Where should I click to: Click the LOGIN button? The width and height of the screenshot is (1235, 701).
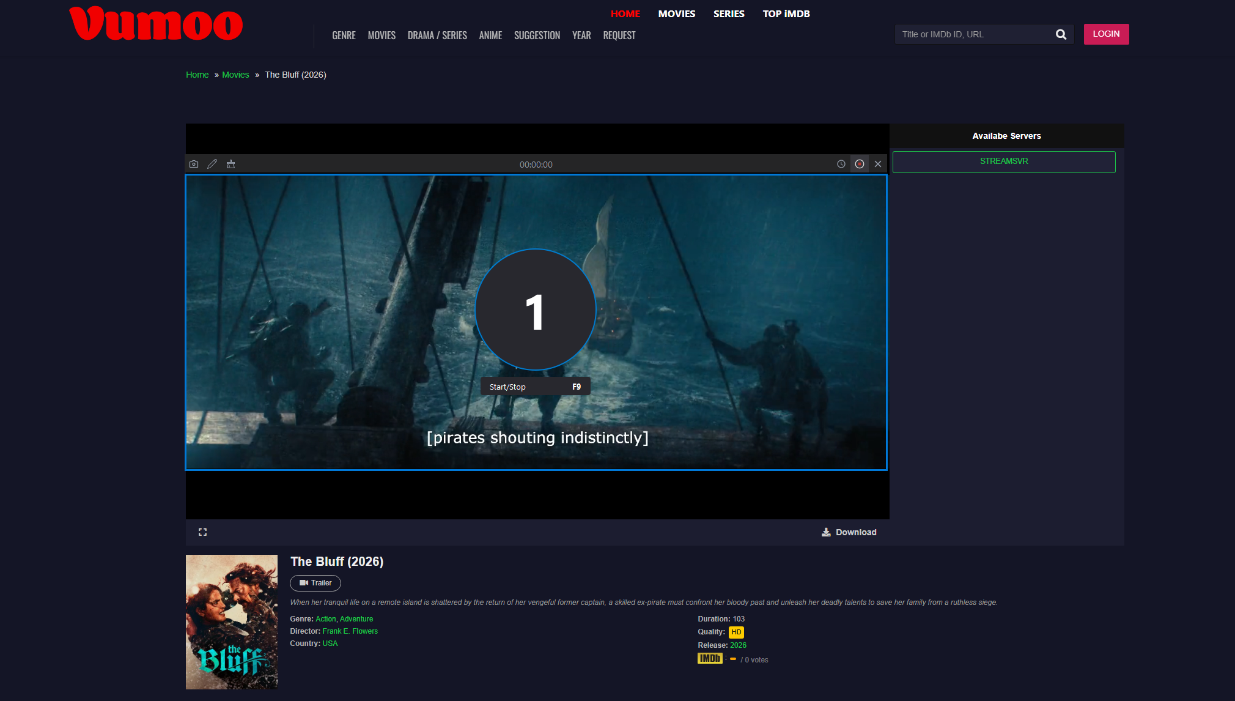1106,34
